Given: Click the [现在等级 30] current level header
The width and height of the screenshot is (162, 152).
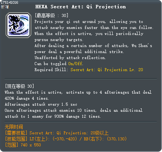Looking at the screenshot, I should [x=19, y=86].
